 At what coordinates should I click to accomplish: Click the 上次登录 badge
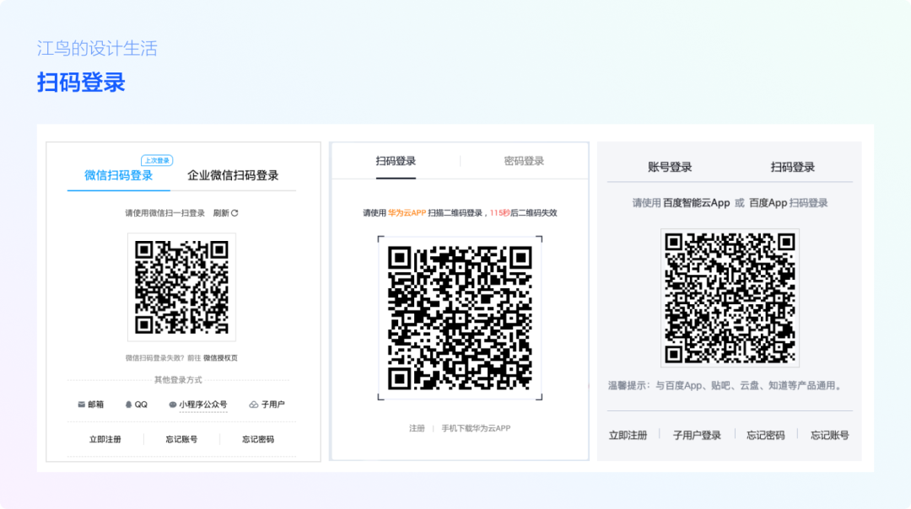157,160
